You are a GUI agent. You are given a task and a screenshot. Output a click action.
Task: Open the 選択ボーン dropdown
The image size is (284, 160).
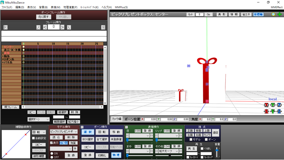click(38, 119)
